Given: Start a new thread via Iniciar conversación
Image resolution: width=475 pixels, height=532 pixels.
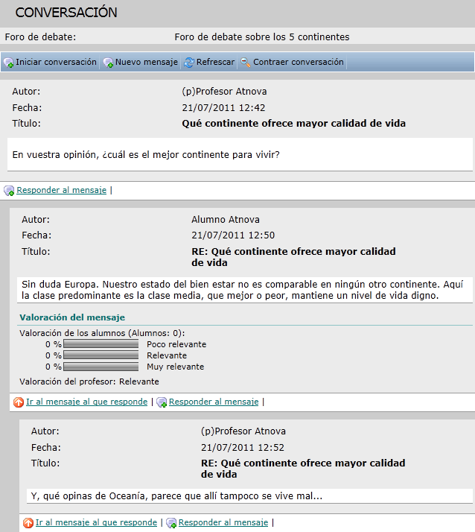Looking at the screenshot, I should tap(56, 62).
